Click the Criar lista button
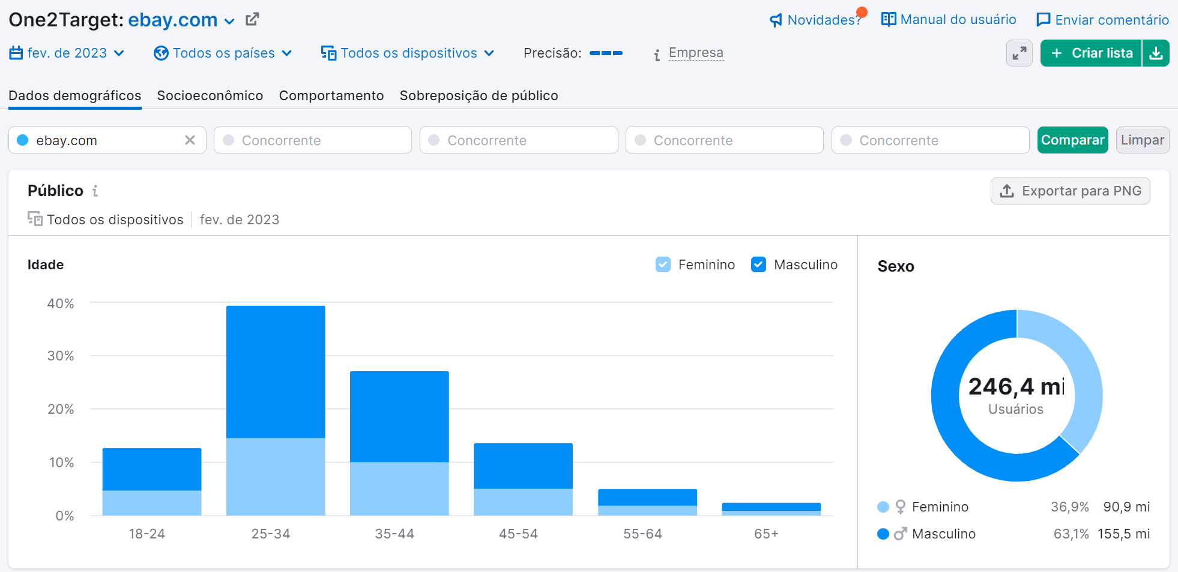This screenshot has height=572, width=1178. pyautogui.click(x=1091, y=53)
